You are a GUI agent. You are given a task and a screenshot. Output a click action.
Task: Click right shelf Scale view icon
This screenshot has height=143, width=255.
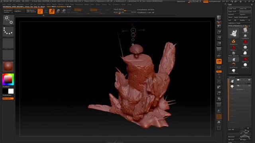tap(219, 93)
